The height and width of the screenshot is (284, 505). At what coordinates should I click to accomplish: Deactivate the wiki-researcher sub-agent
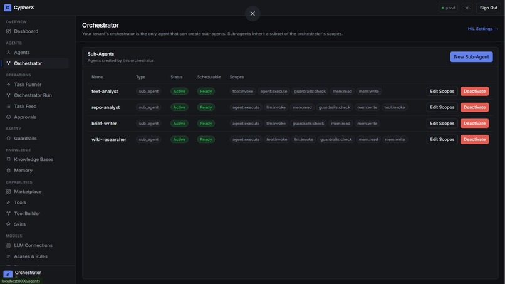click(474, 140)
